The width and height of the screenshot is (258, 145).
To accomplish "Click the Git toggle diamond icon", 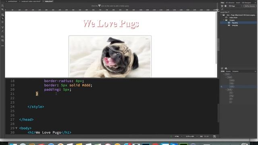I will click(x=226, y=6).
